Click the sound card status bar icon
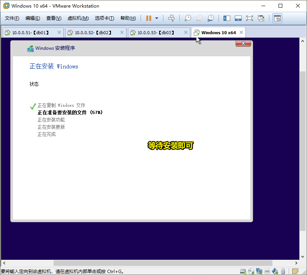The width and height of the screenshot is (307, 275). (275, 271)
